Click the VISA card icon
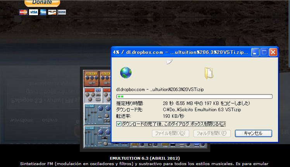290x167 pixels. (x=33, y=12)
